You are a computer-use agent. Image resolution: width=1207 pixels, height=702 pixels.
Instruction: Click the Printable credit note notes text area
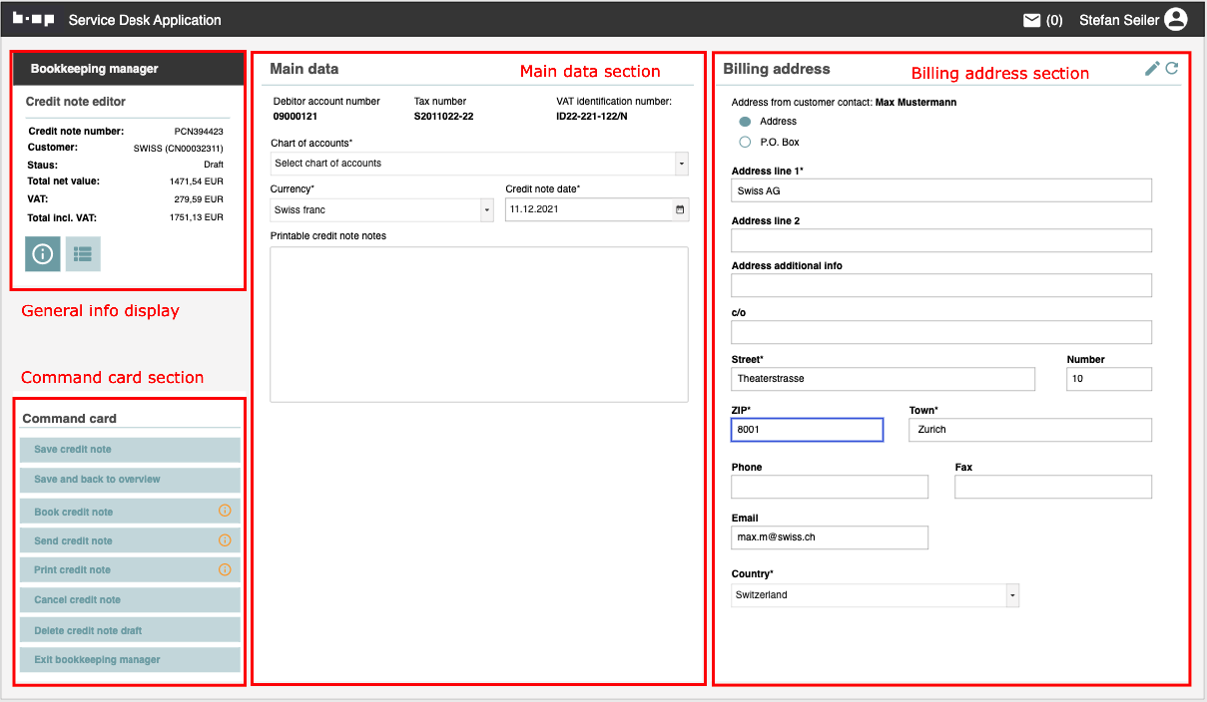click(479, 324)
